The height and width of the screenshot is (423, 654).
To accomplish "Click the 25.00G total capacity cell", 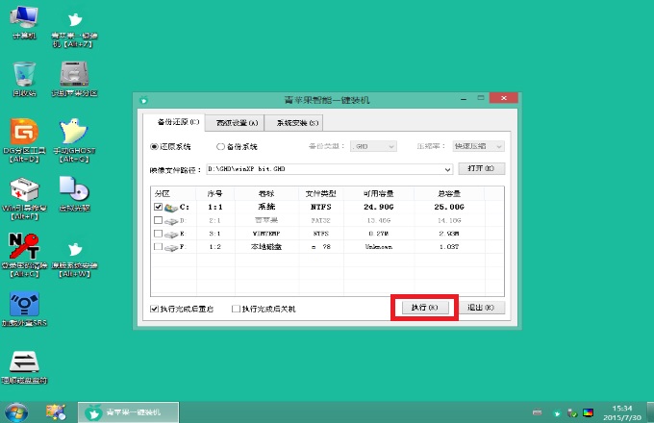I will [x=449, y=207].
